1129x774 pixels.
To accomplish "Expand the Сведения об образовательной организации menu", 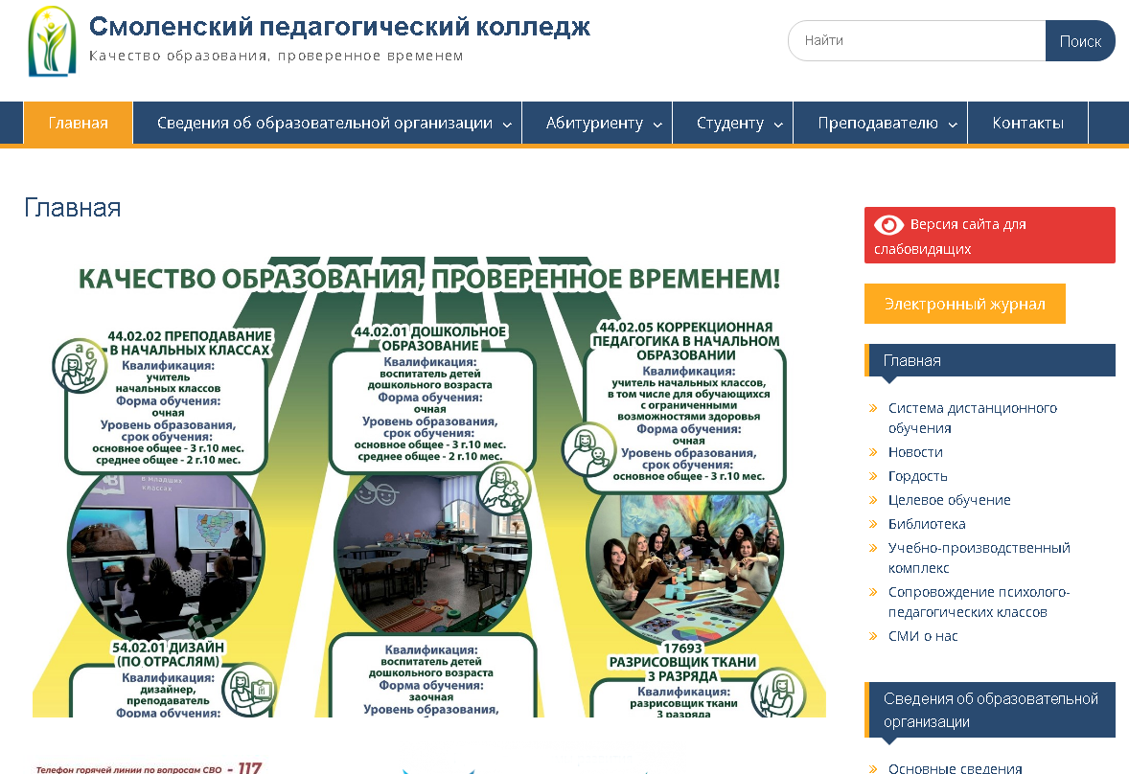I will pyautogui.click(x=328, y=123).
